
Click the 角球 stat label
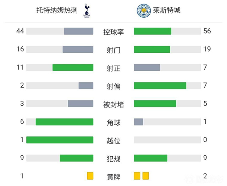pos(113,123)
